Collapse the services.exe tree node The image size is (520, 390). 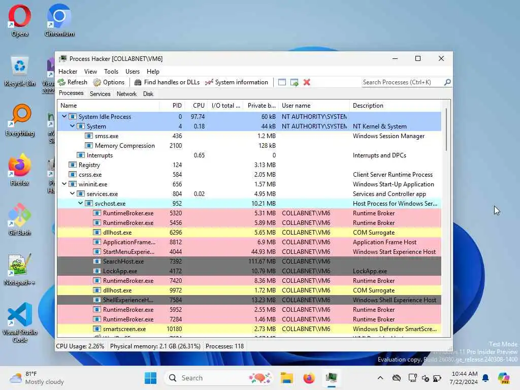coord(72,193)
